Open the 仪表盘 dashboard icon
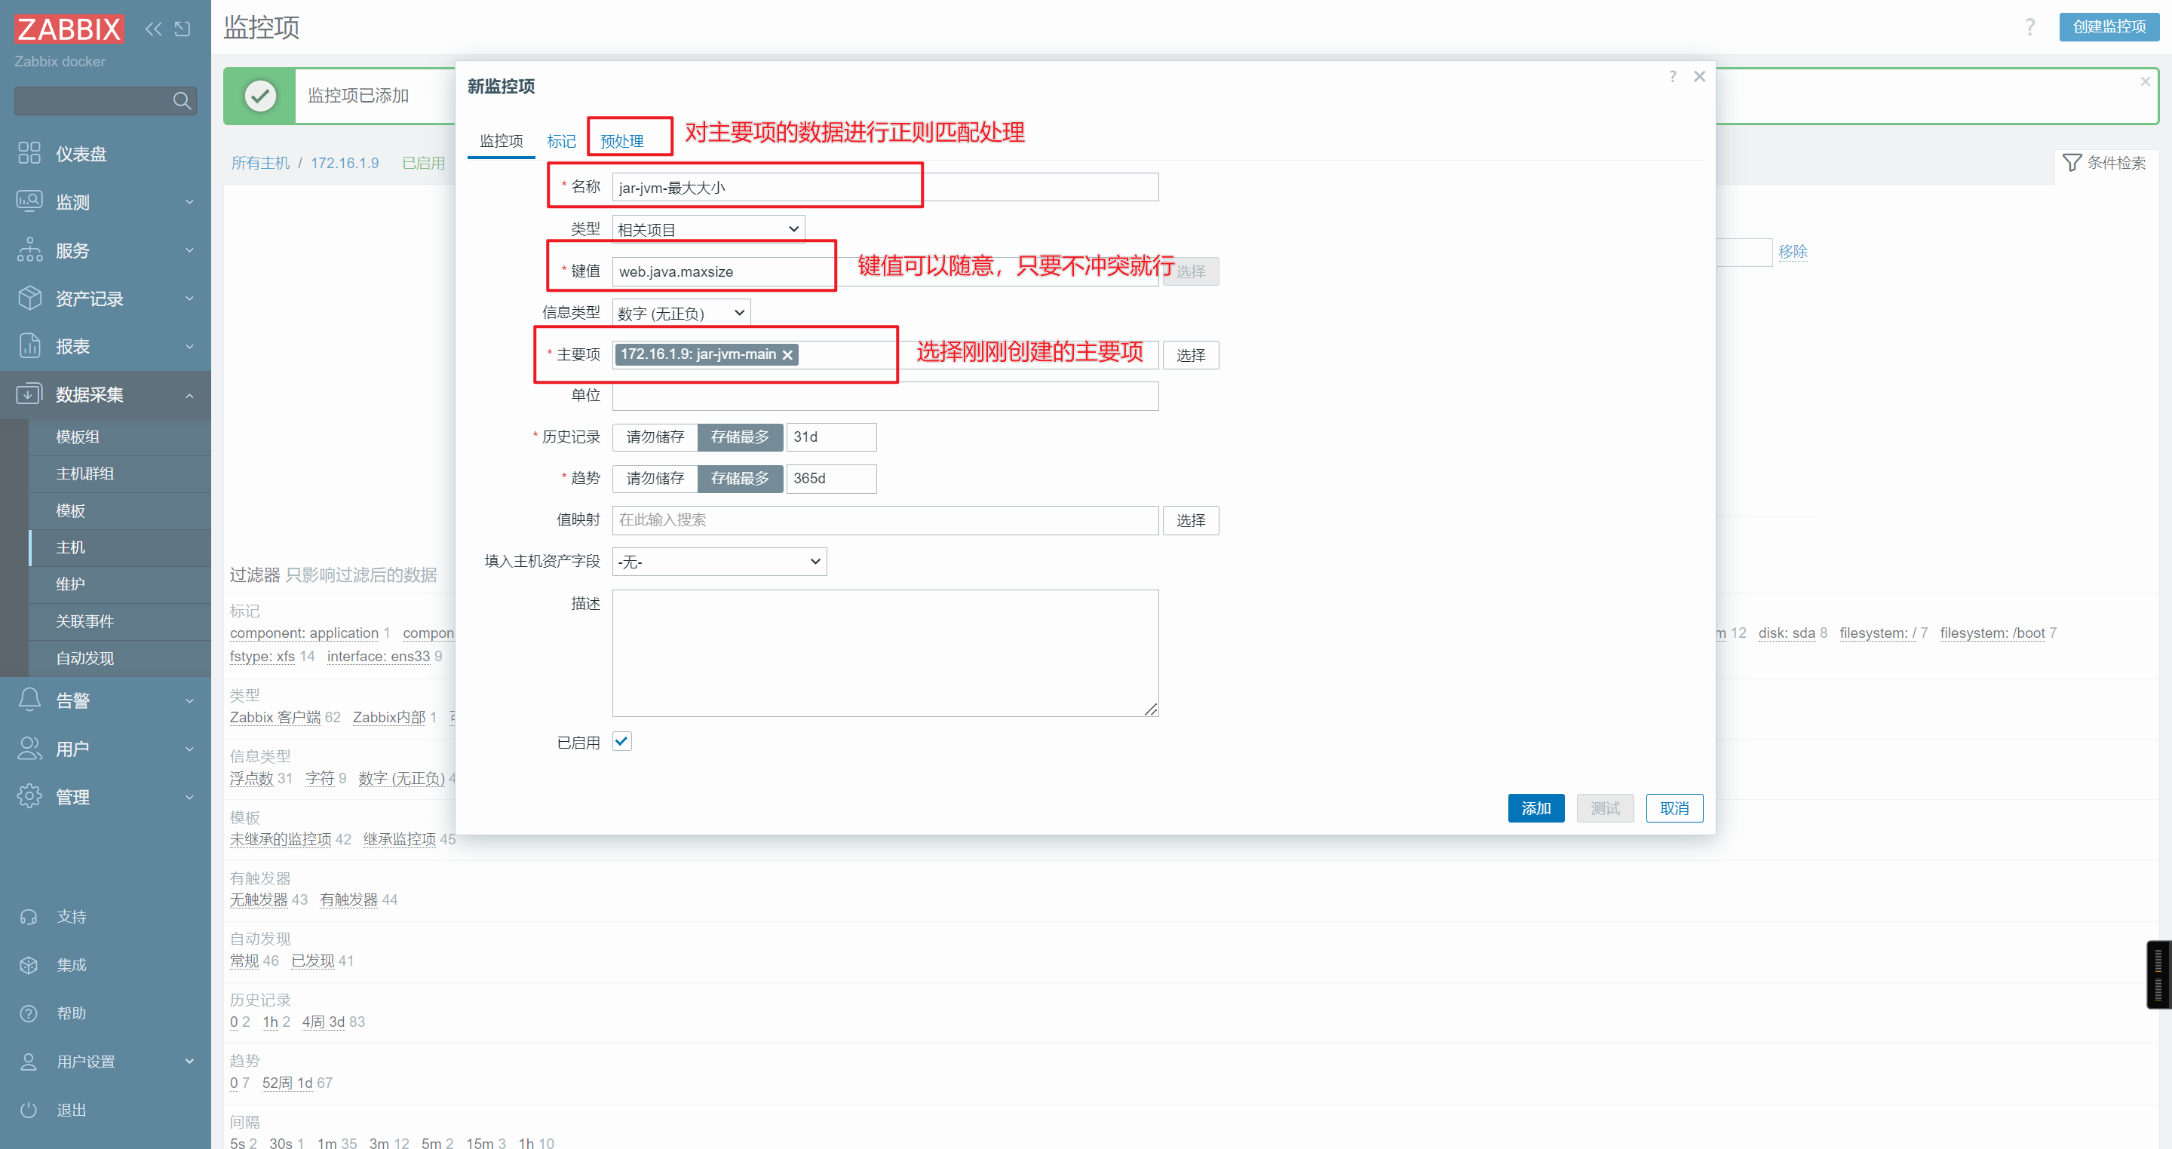This screenshot has width=2172, height=1149. [29, 153]
